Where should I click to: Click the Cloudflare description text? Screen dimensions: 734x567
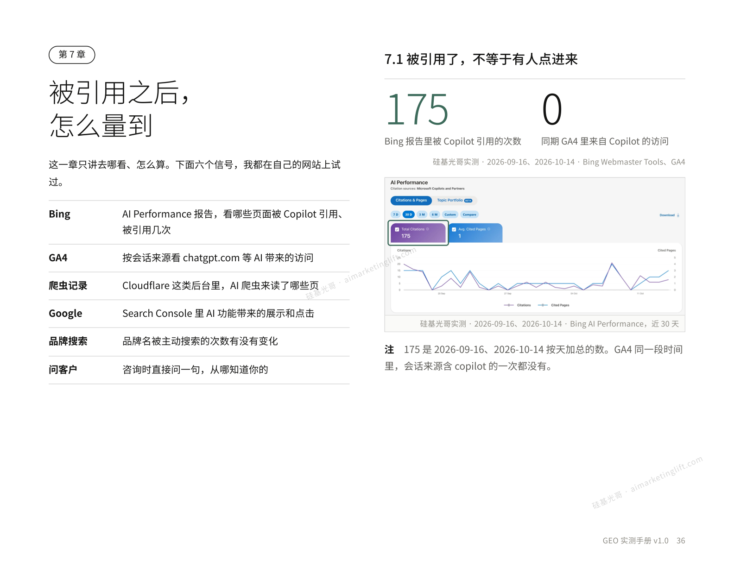(221, 286)
